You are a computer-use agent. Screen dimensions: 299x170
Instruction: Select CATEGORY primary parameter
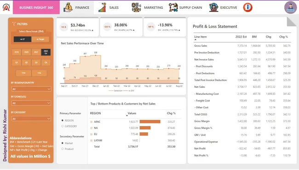(63, 126)
